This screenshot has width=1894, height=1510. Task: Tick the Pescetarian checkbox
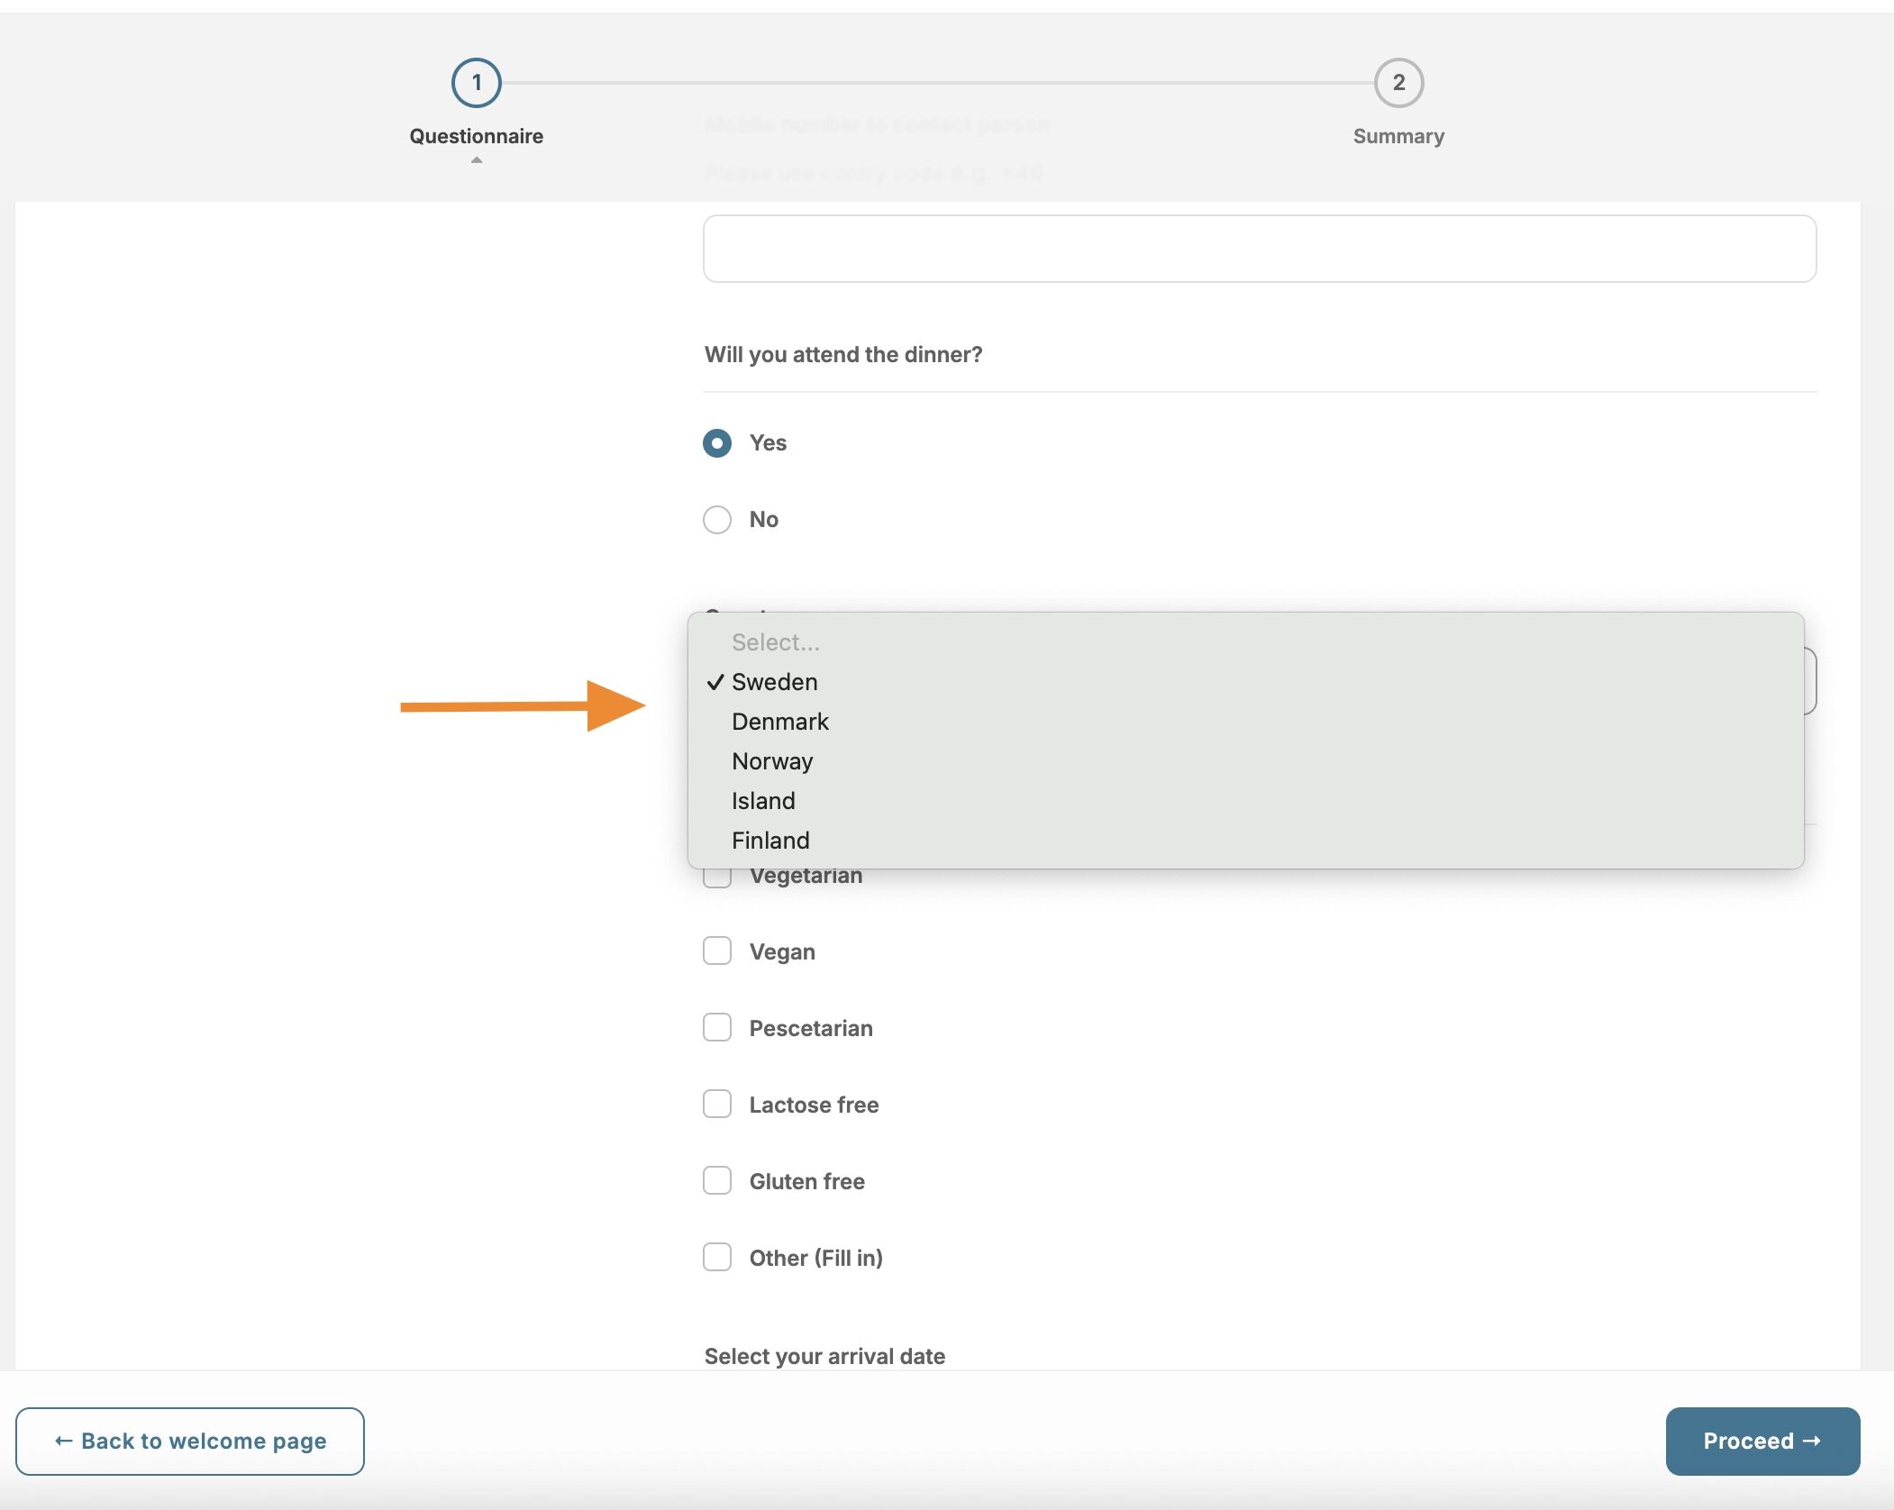point(717,1028)
